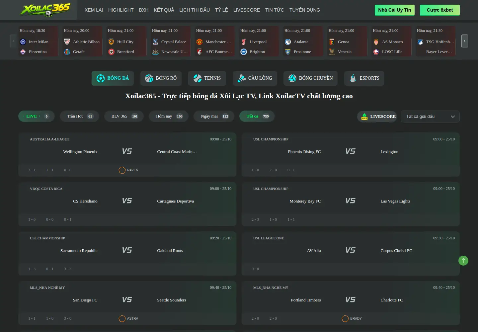Click the Brighton team crest
478x332 pixels.
(x=244, y=52)
